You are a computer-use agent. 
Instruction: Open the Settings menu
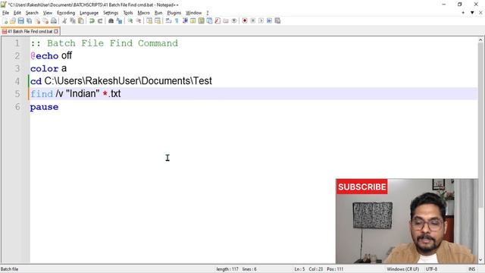(111, 13)
